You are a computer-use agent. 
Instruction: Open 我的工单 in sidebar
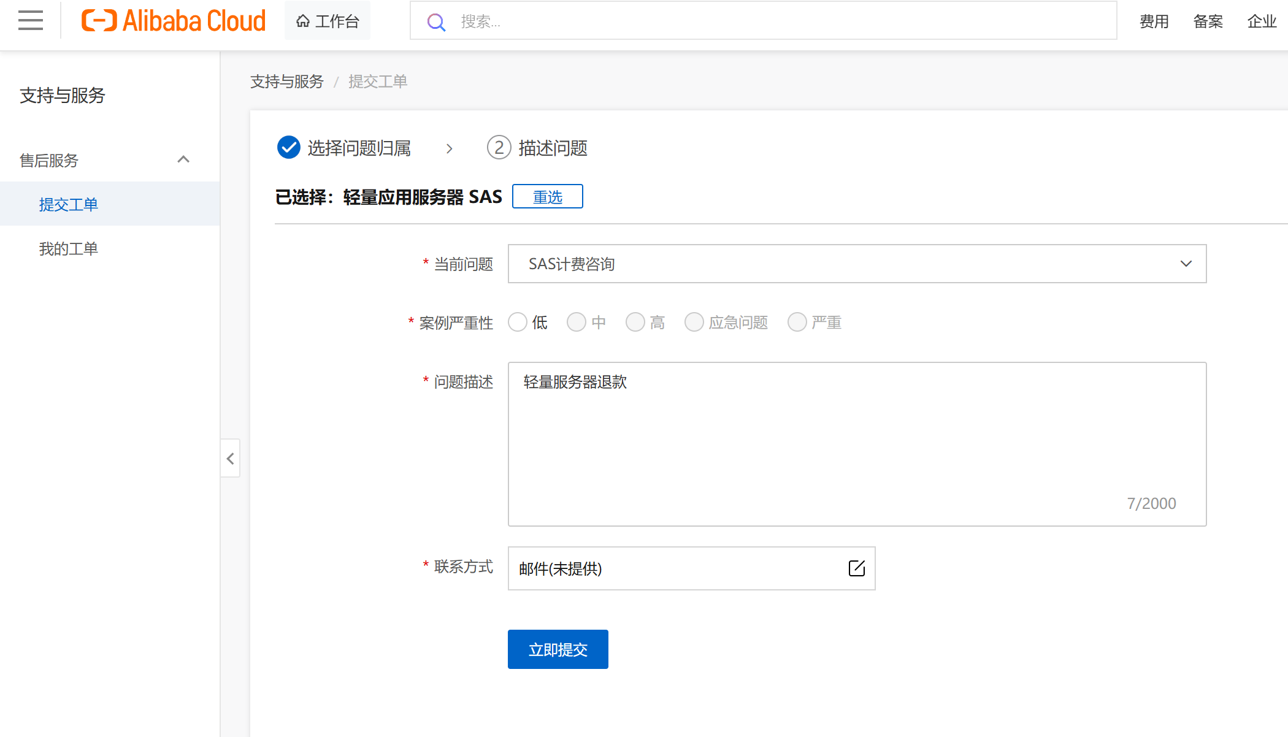(x=69, y=249)
